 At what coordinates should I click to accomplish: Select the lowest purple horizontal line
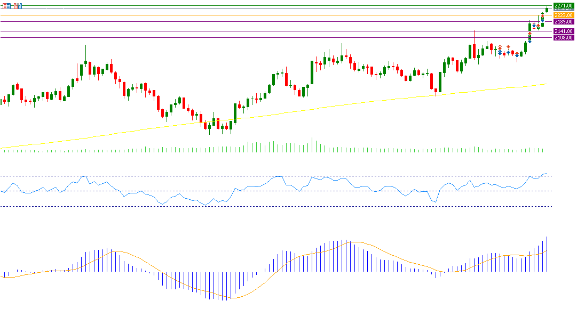tap(267, 38)
